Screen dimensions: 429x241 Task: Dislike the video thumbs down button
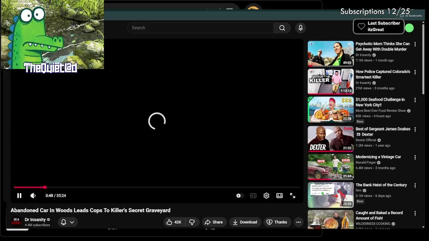[192, 222]
